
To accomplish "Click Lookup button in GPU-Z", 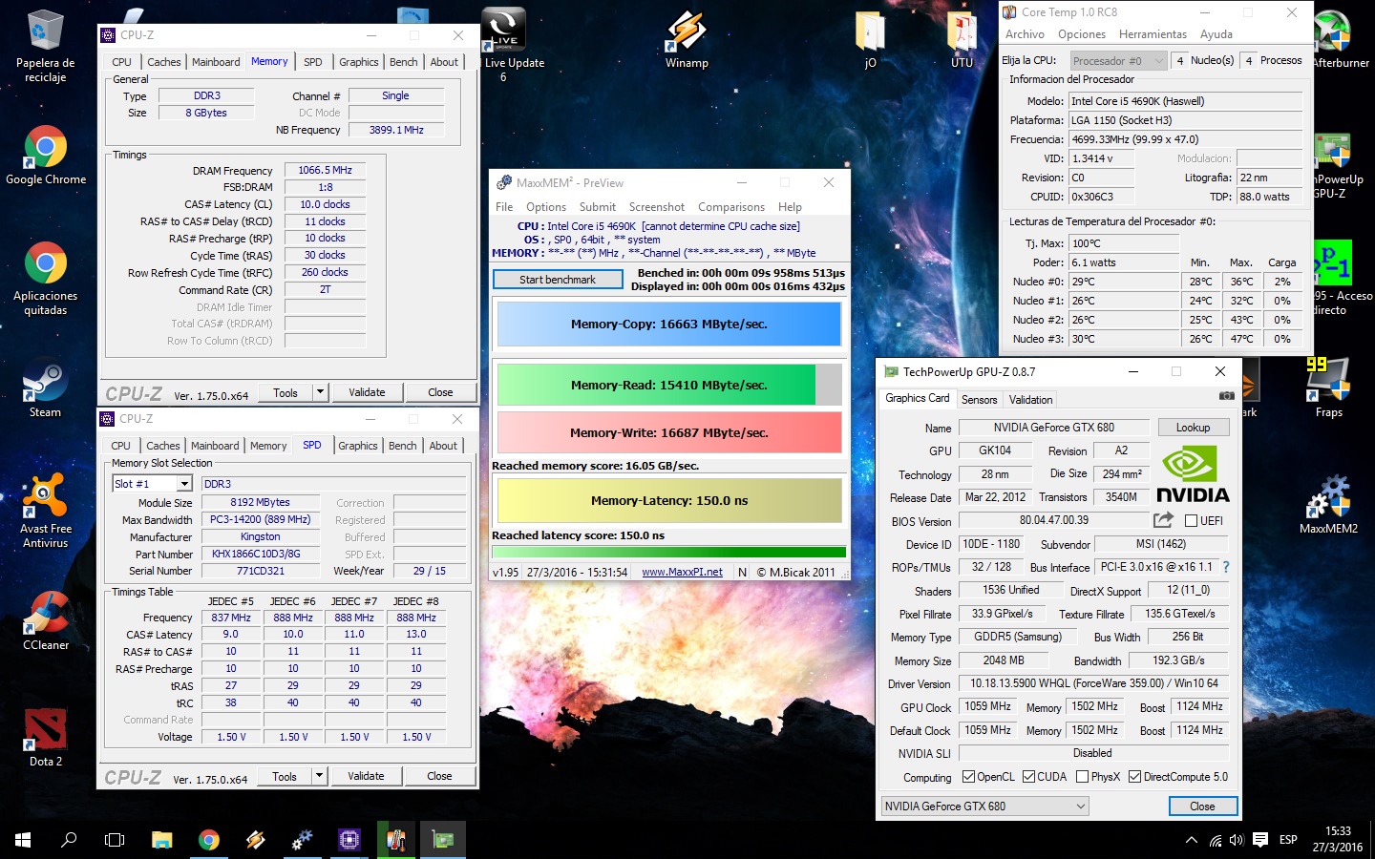I will [1193, 428].
